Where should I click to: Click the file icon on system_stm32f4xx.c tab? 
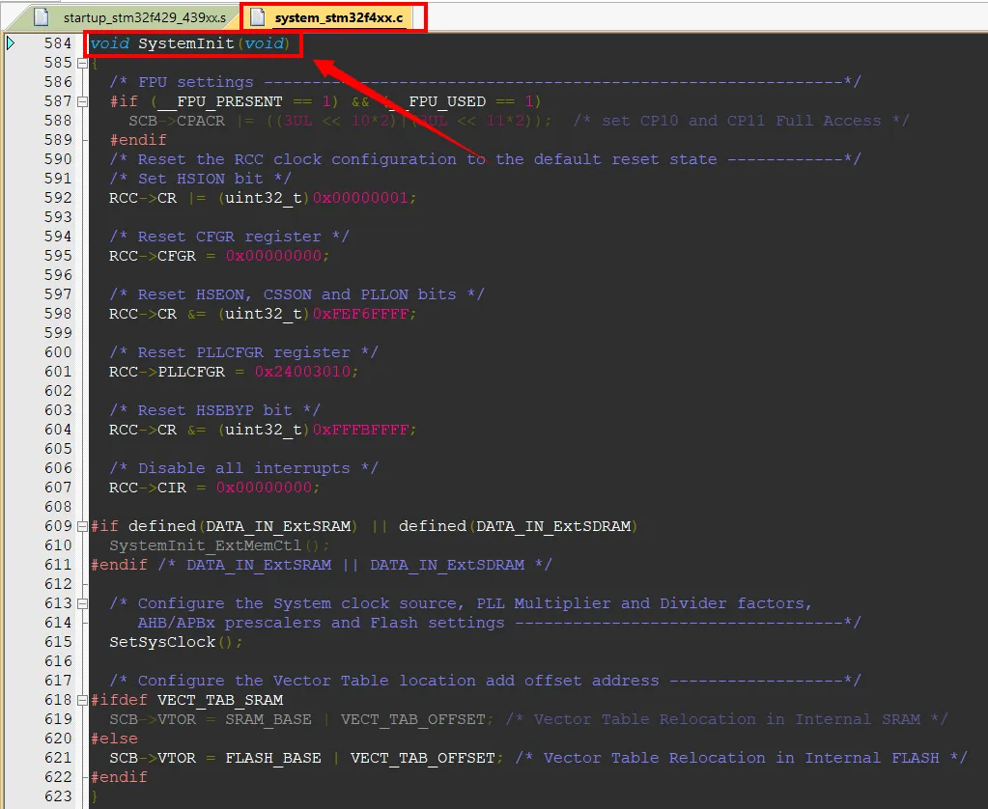[x=257, y=17]
